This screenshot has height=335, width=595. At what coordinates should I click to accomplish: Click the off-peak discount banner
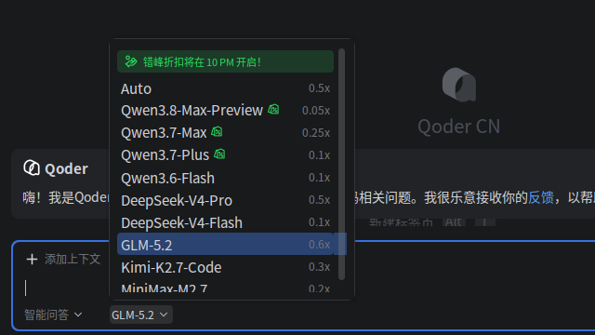point(225,61)
